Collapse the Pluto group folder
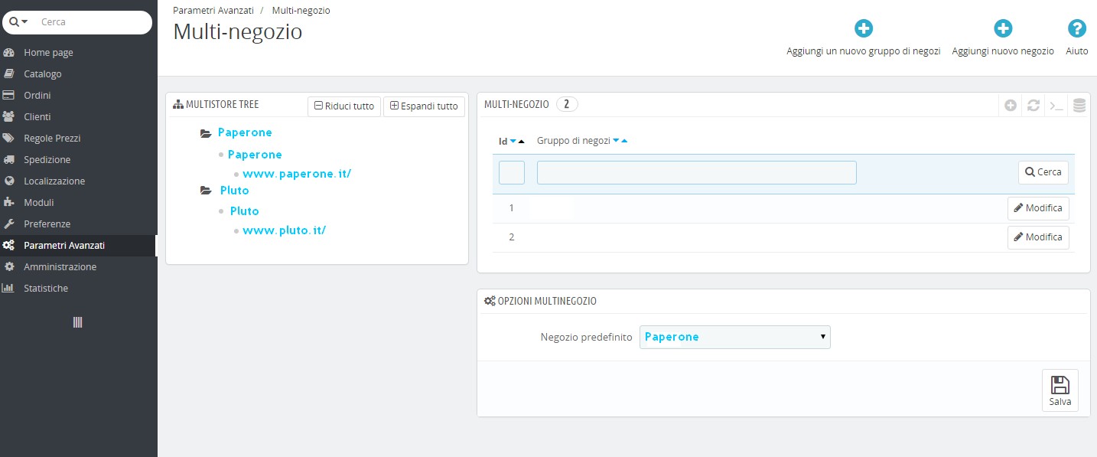Image resolution: width=1097 pixels, height=457 pixels. click(206, 191)
